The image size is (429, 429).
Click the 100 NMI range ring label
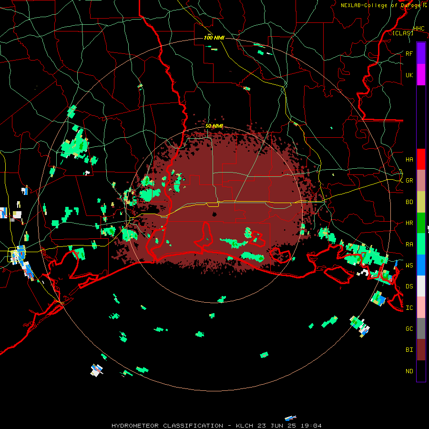(x=214, y=38)
